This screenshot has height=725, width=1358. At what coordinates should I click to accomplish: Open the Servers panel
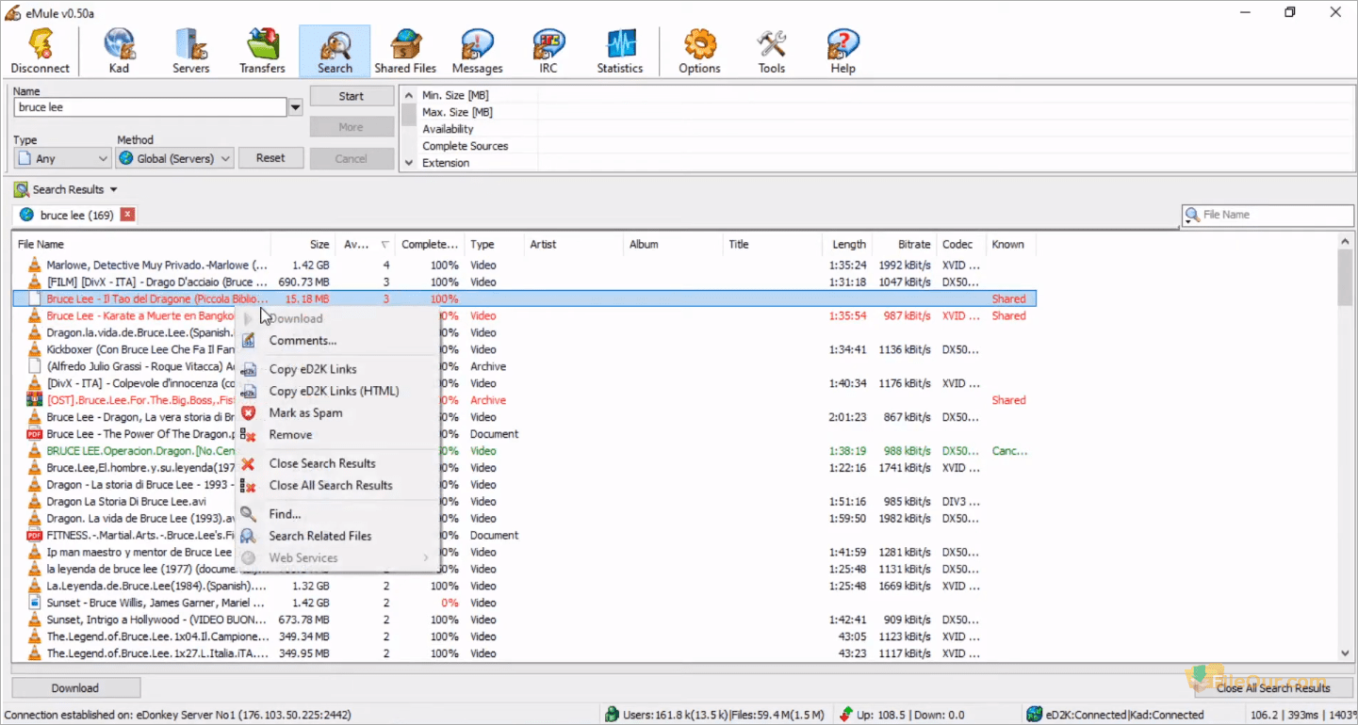tap(190, 51)
